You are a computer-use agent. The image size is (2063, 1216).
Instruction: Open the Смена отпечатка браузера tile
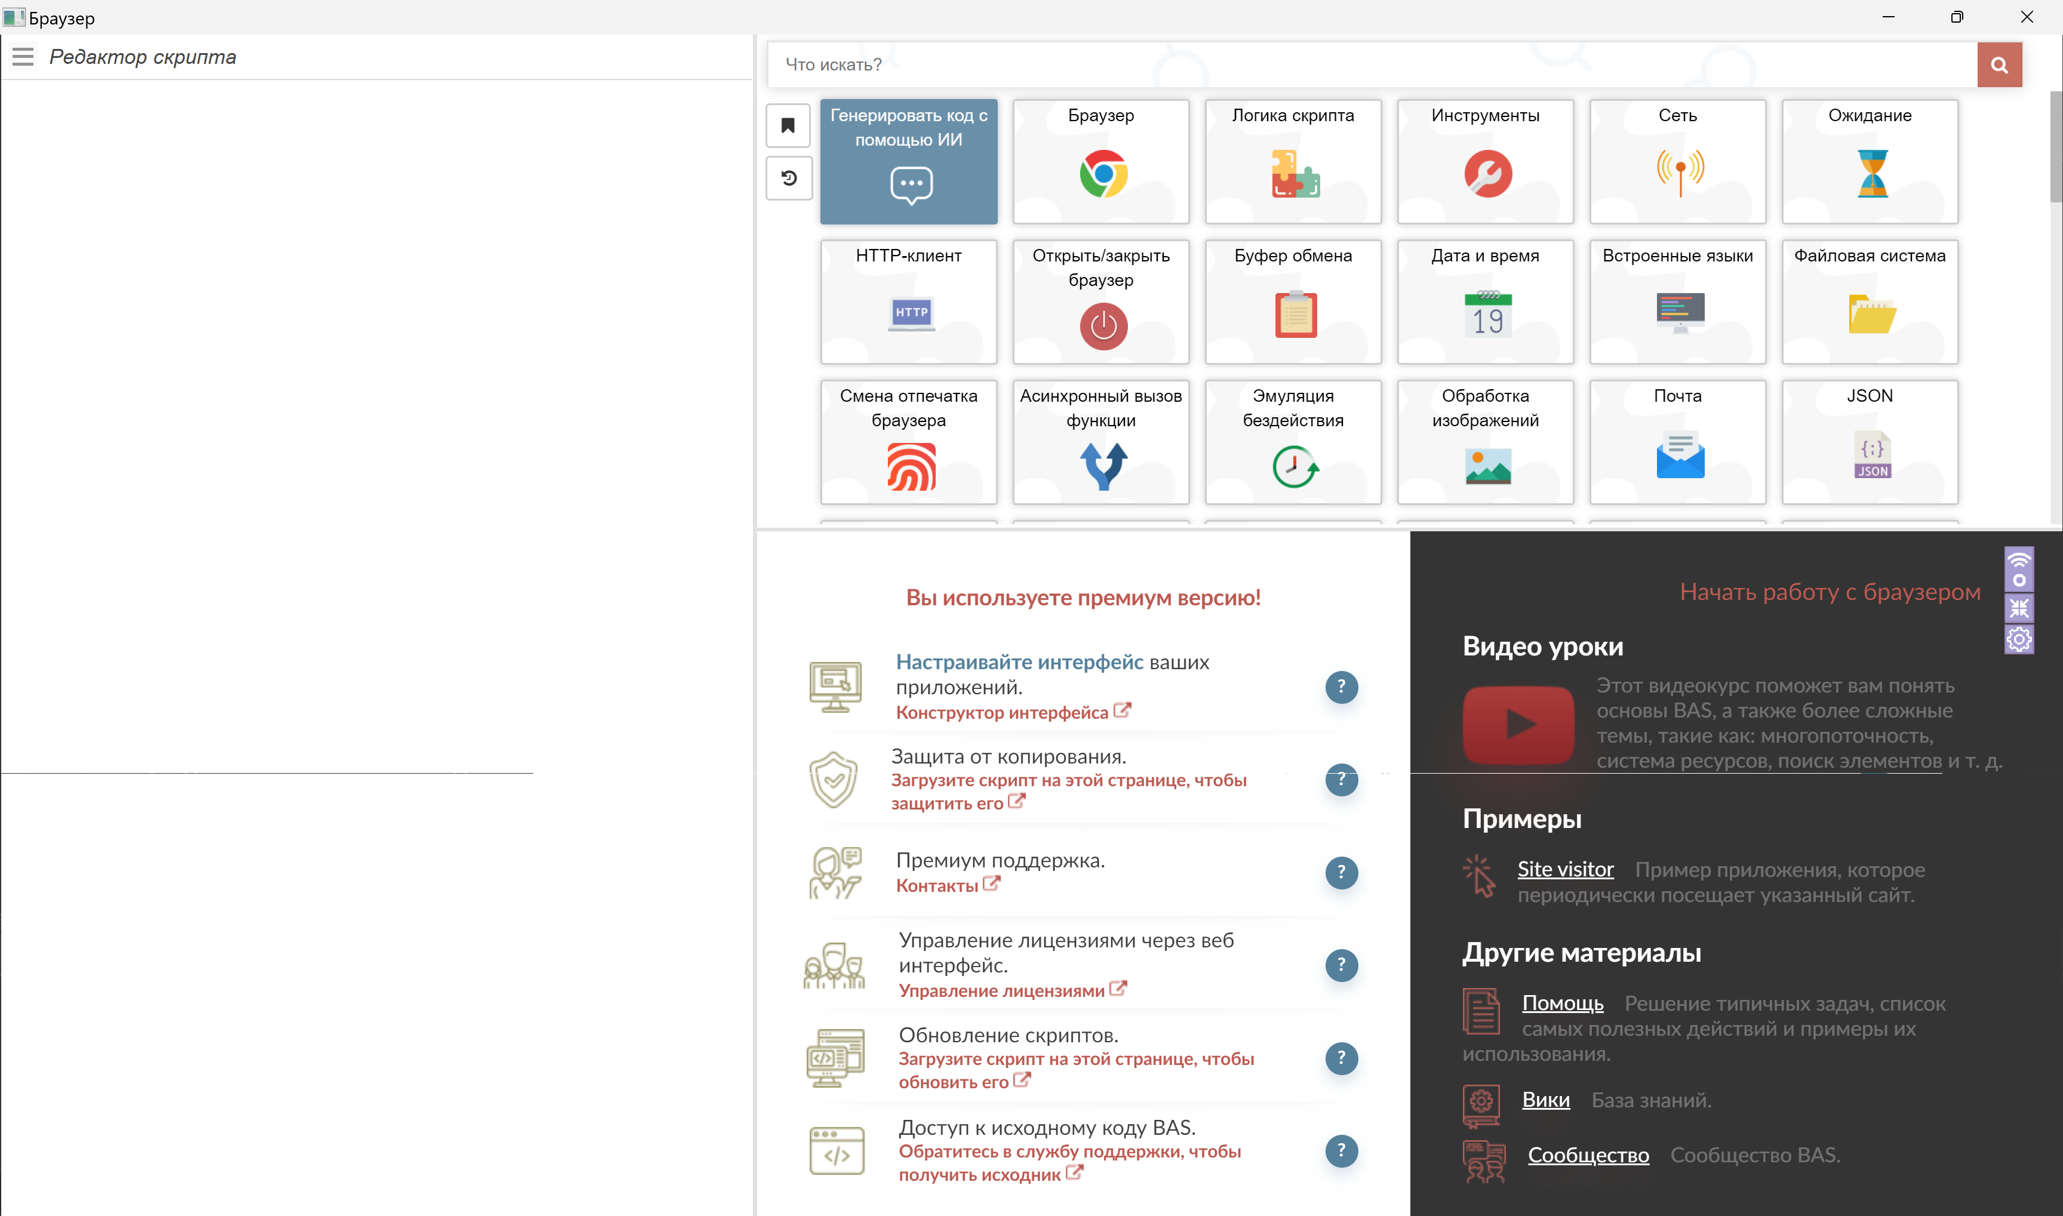[x=908, y=442]
